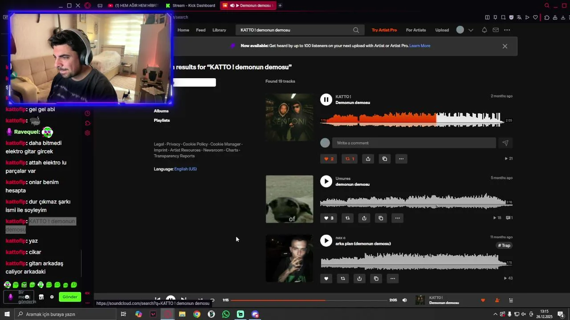This screenshot has height=320, width=570.
Task: Repost arka plan (demonun demosu) track
Action: point(343,279)
